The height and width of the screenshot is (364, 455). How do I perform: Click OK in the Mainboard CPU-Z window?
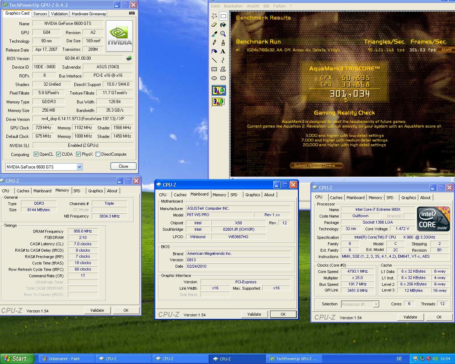(x=283, y=314)
